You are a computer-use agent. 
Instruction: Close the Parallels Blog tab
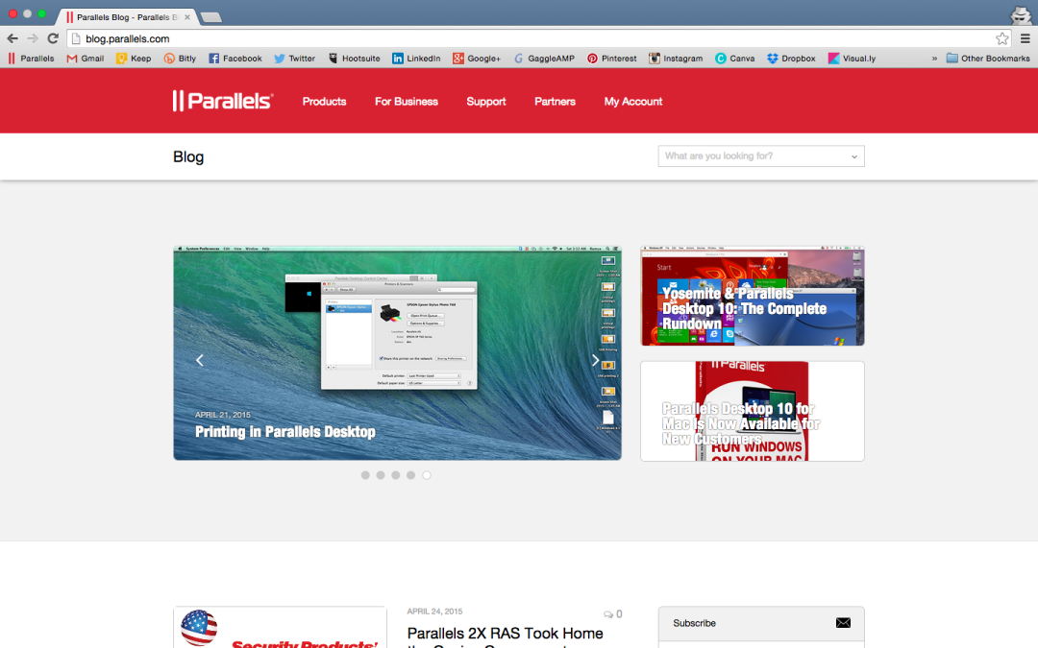click(187, 17)
